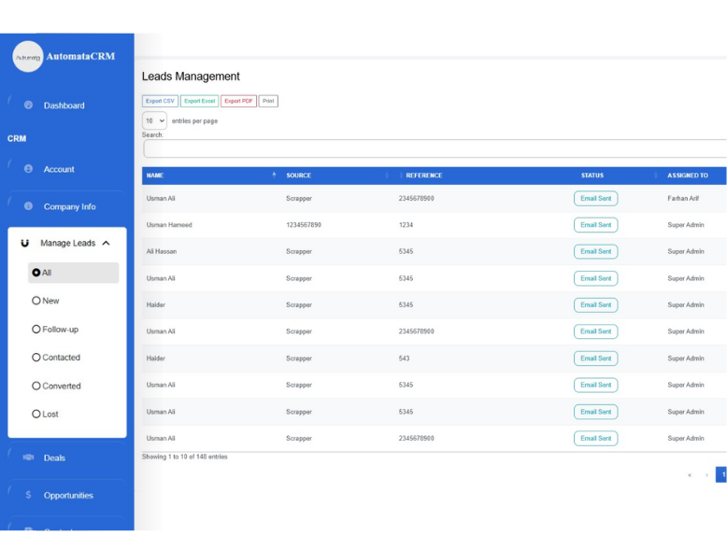The image size is (727, 549).
Task: Click the Opportunities dollar icon
Action: [28, 495]
